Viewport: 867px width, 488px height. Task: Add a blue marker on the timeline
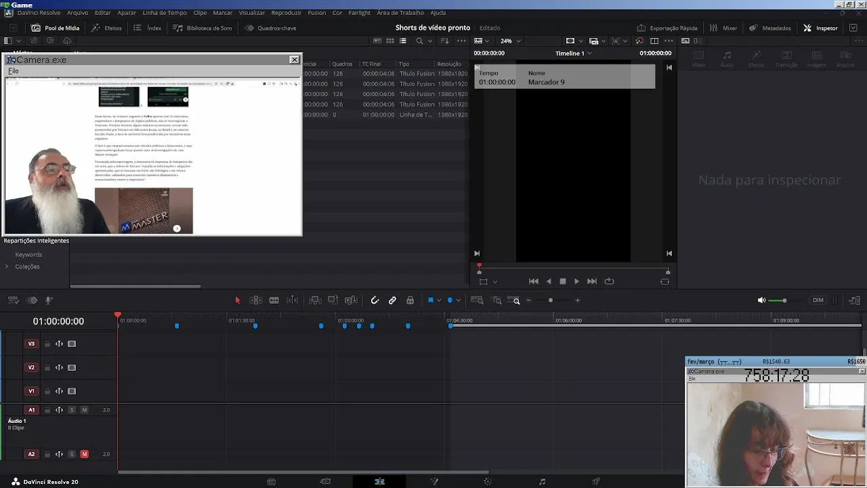point(450,300)
